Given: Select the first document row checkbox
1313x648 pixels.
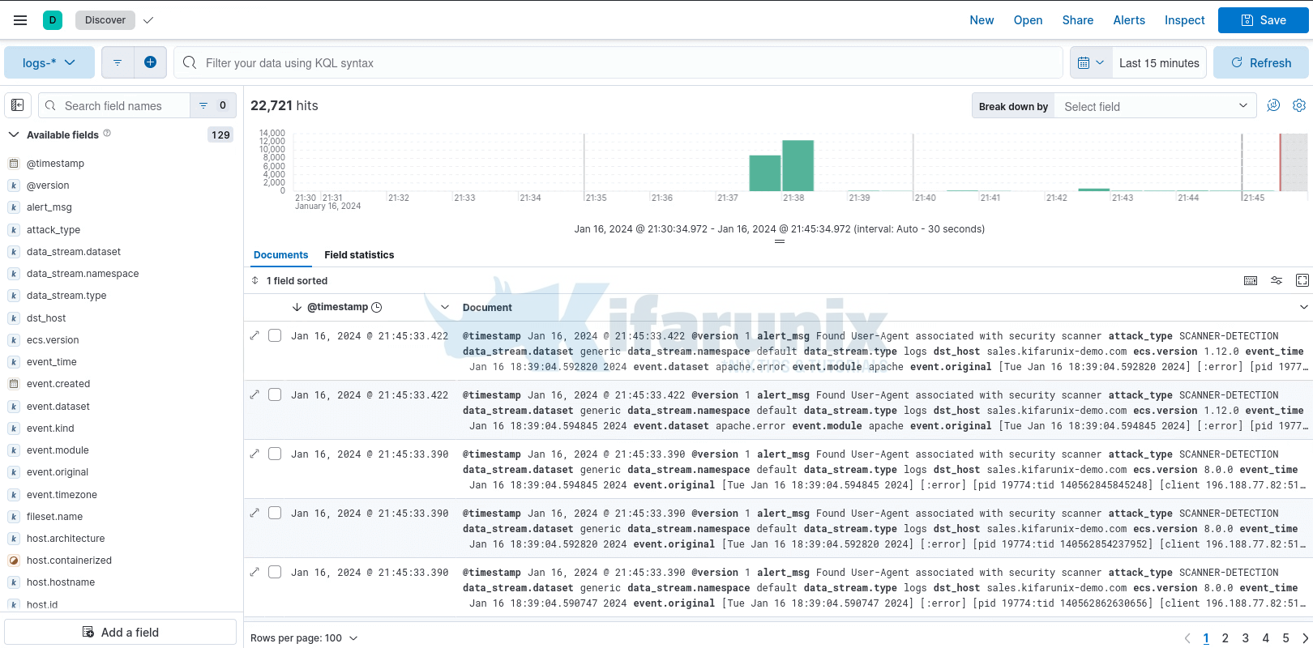Looking at the screenshot, I should pos(275,335).
